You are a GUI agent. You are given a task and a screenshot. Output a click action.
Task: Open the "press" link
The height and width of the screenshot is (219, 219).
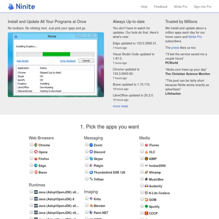175,47
